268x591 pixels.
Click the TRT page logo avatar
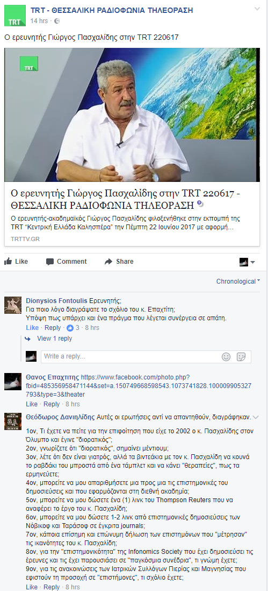pos(15,16)
